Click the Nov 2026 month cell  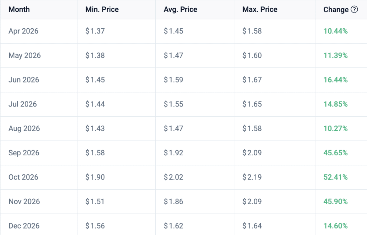pos(24,202)
